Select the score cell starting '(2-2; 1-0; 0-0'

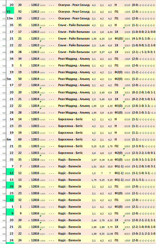tap(144, 227)
